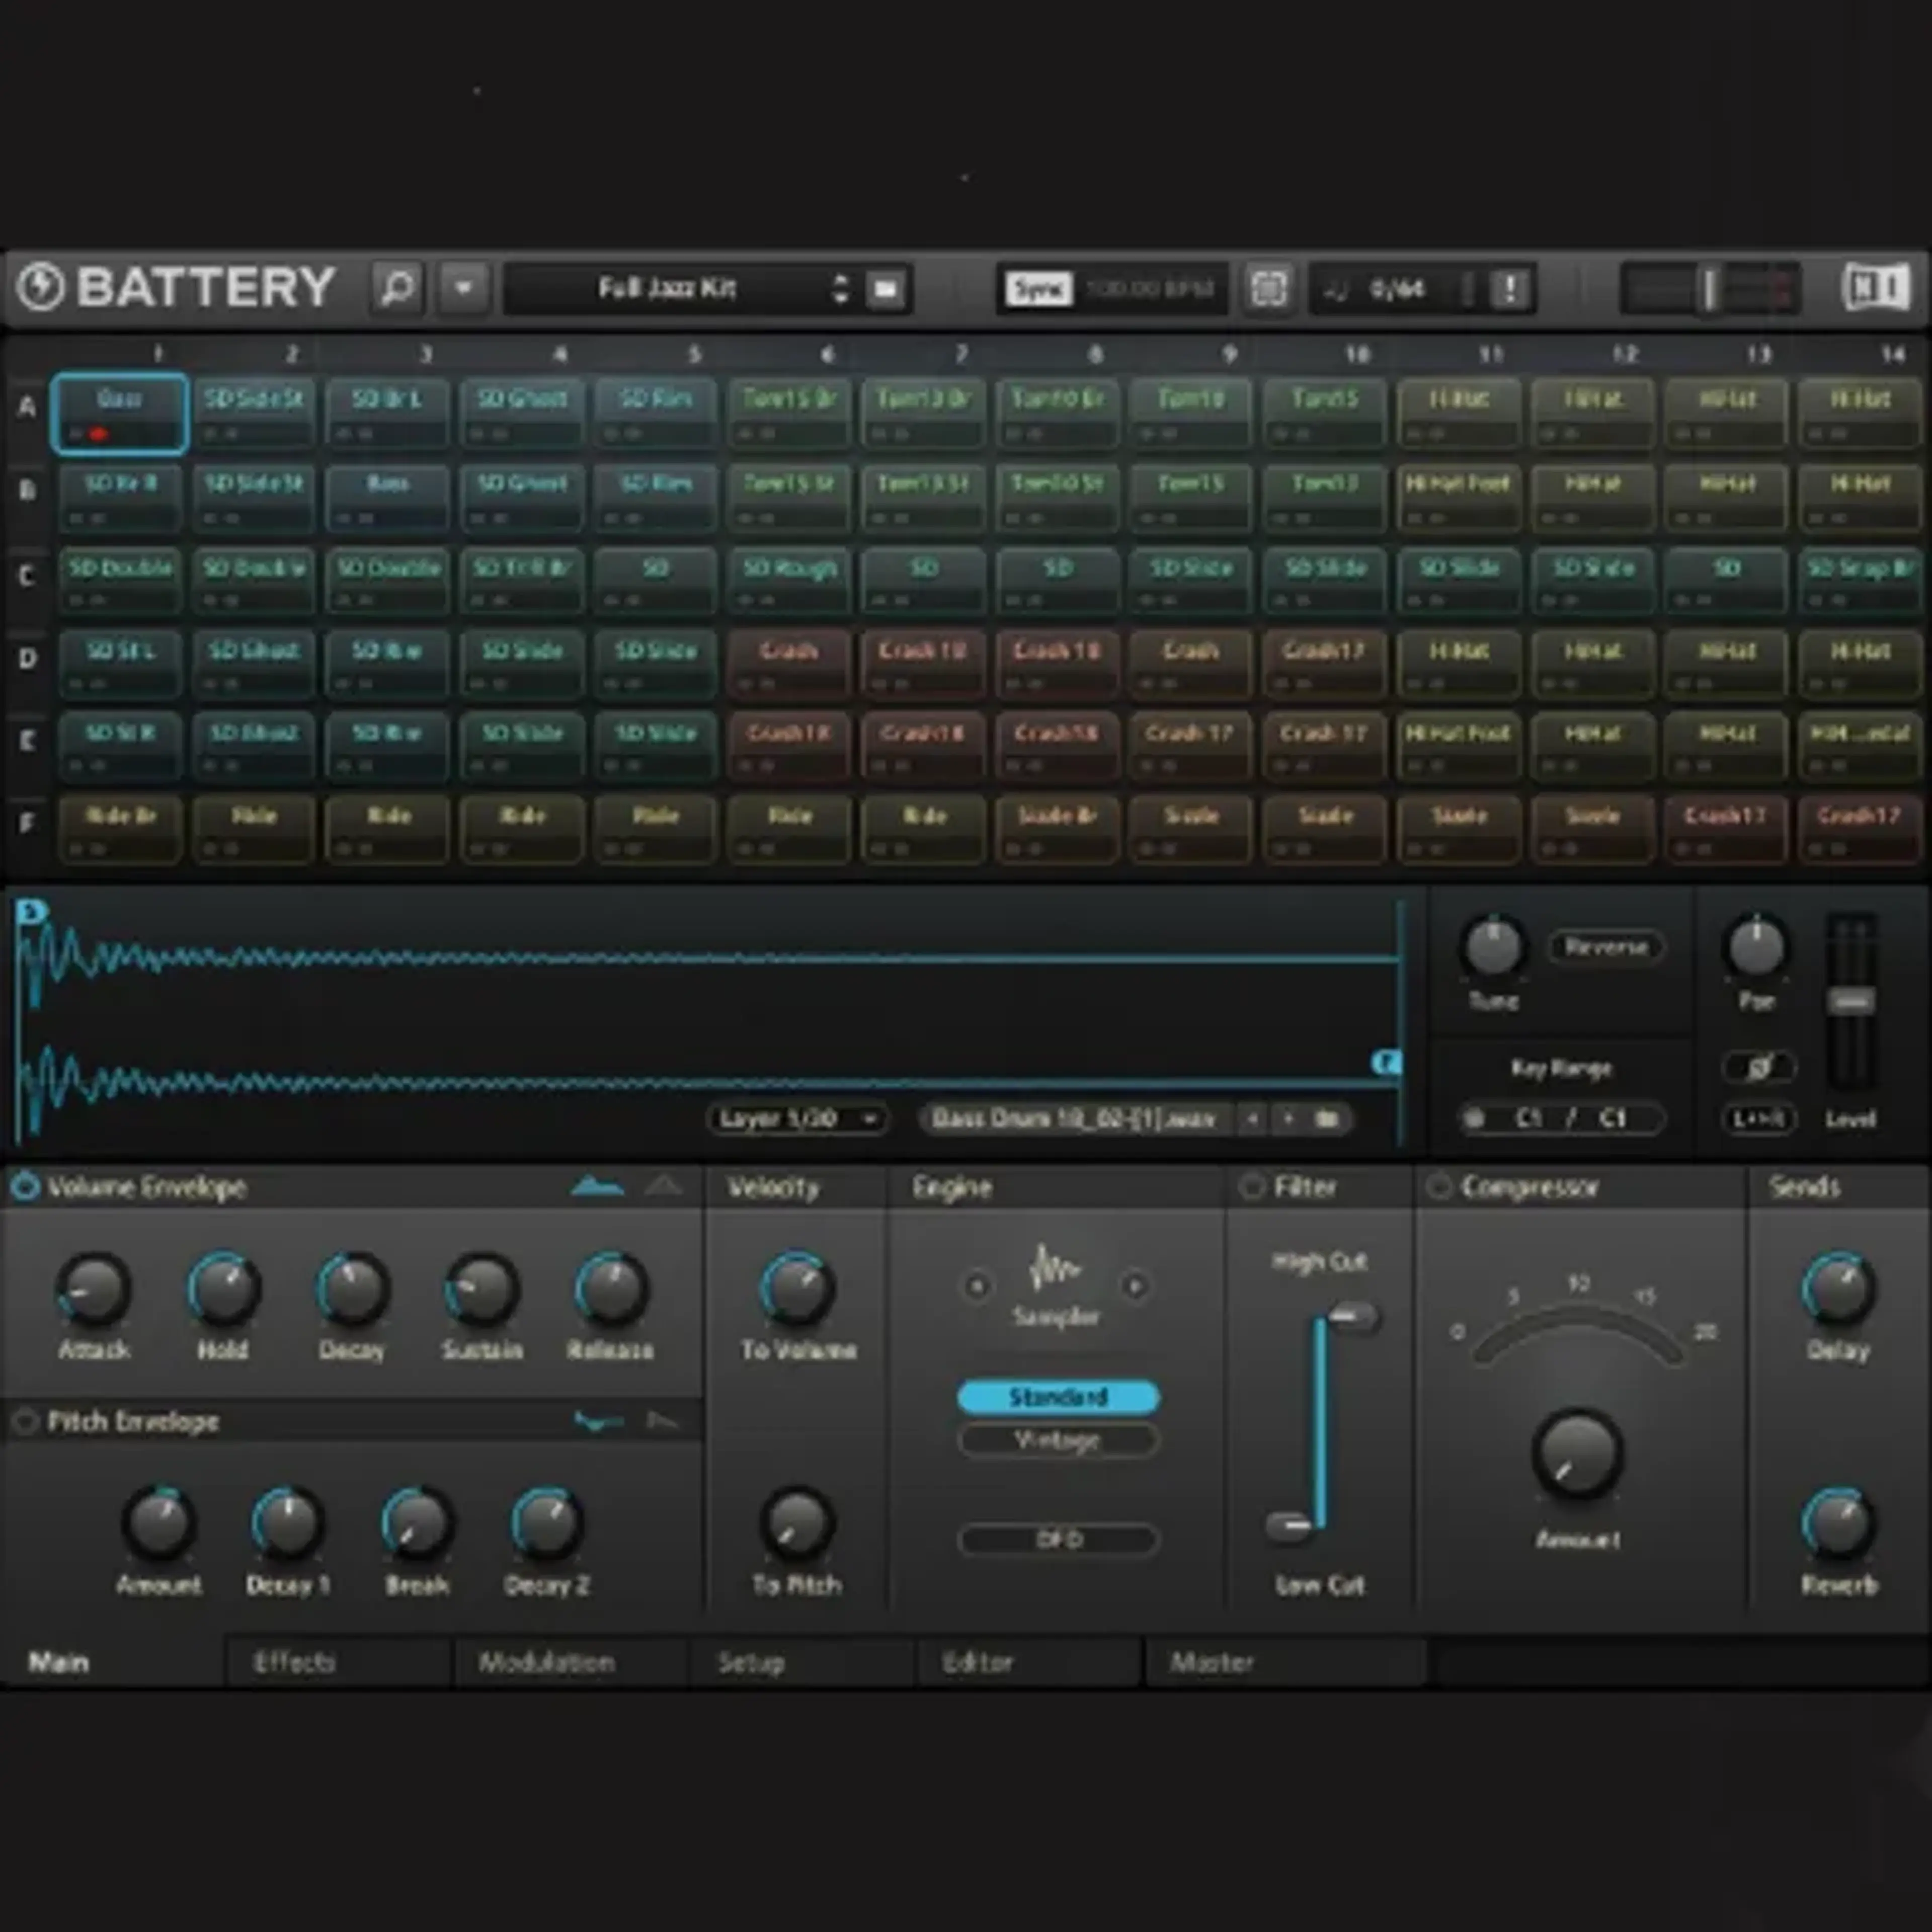The height and width of the screenshot is (1932, 1932).
Task: Open the Full Jazz Kit name field
Action: click(x=667, y=289)
